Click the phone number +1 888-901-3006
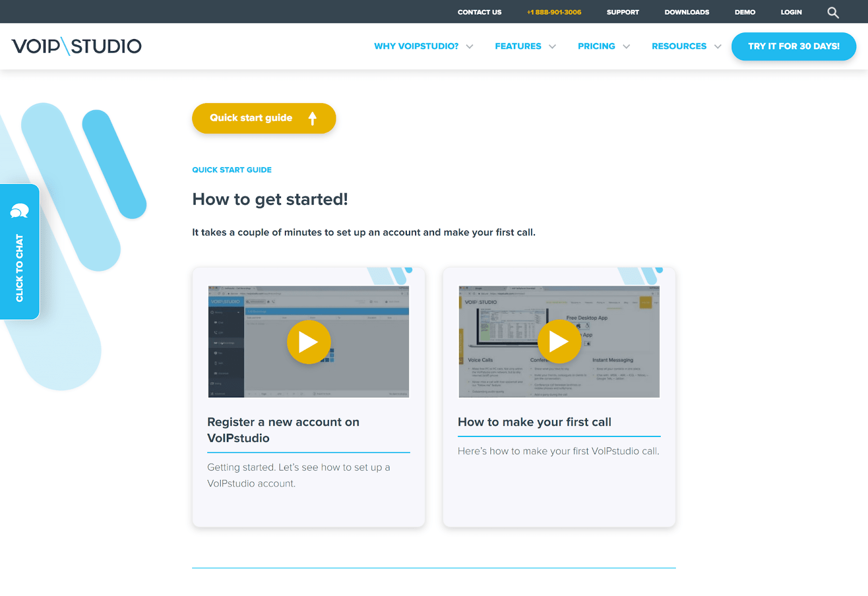This screenshot has width=868, height=596. (554, 12)
